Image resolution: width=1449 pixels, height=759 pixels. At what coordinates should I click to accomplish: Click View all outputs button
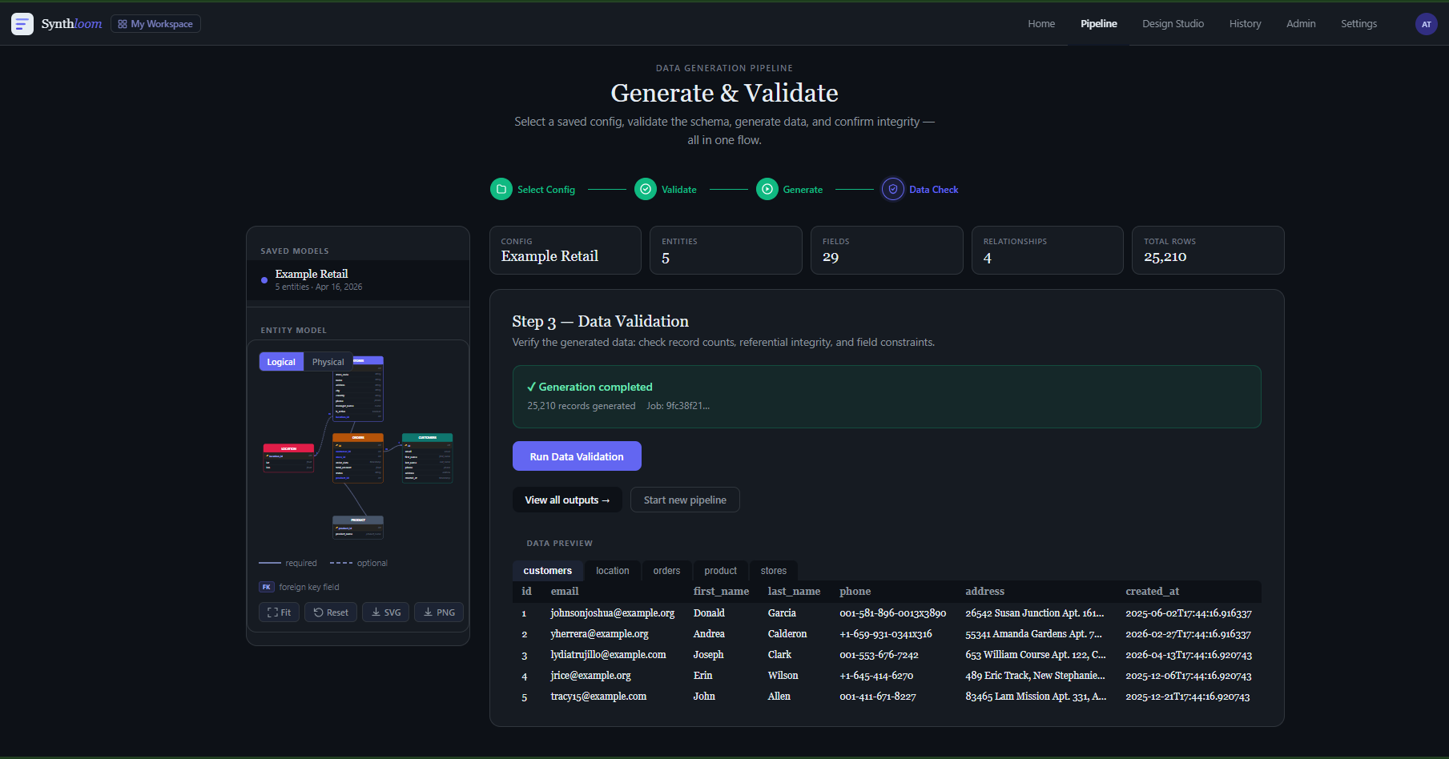coord(567,500)
